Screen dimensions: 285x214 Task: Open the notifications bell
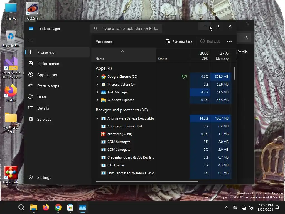pos(277,207)
